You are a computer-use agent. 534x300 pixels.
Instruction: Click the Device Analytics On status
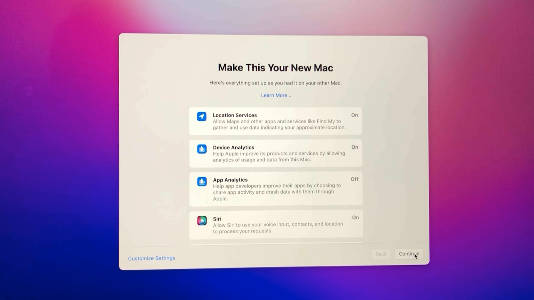tap(355, 147)
